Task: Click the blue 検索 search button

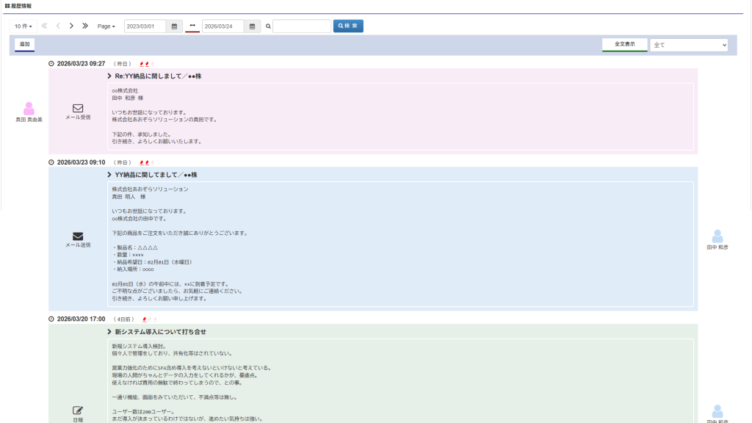Action: 348,26
